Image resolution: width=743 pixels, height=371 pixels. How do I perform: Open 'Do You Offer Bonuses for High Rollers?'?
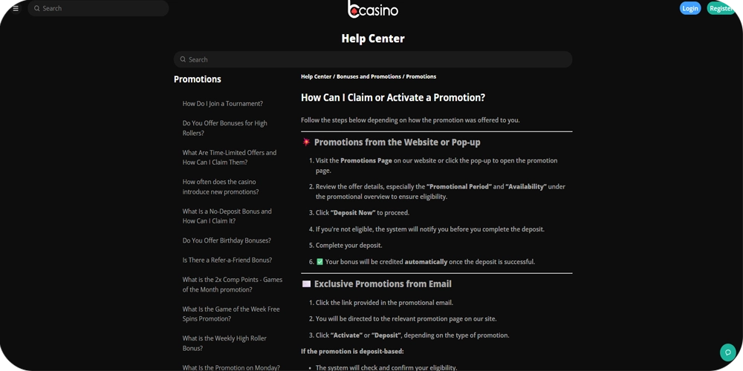[224, 128]
